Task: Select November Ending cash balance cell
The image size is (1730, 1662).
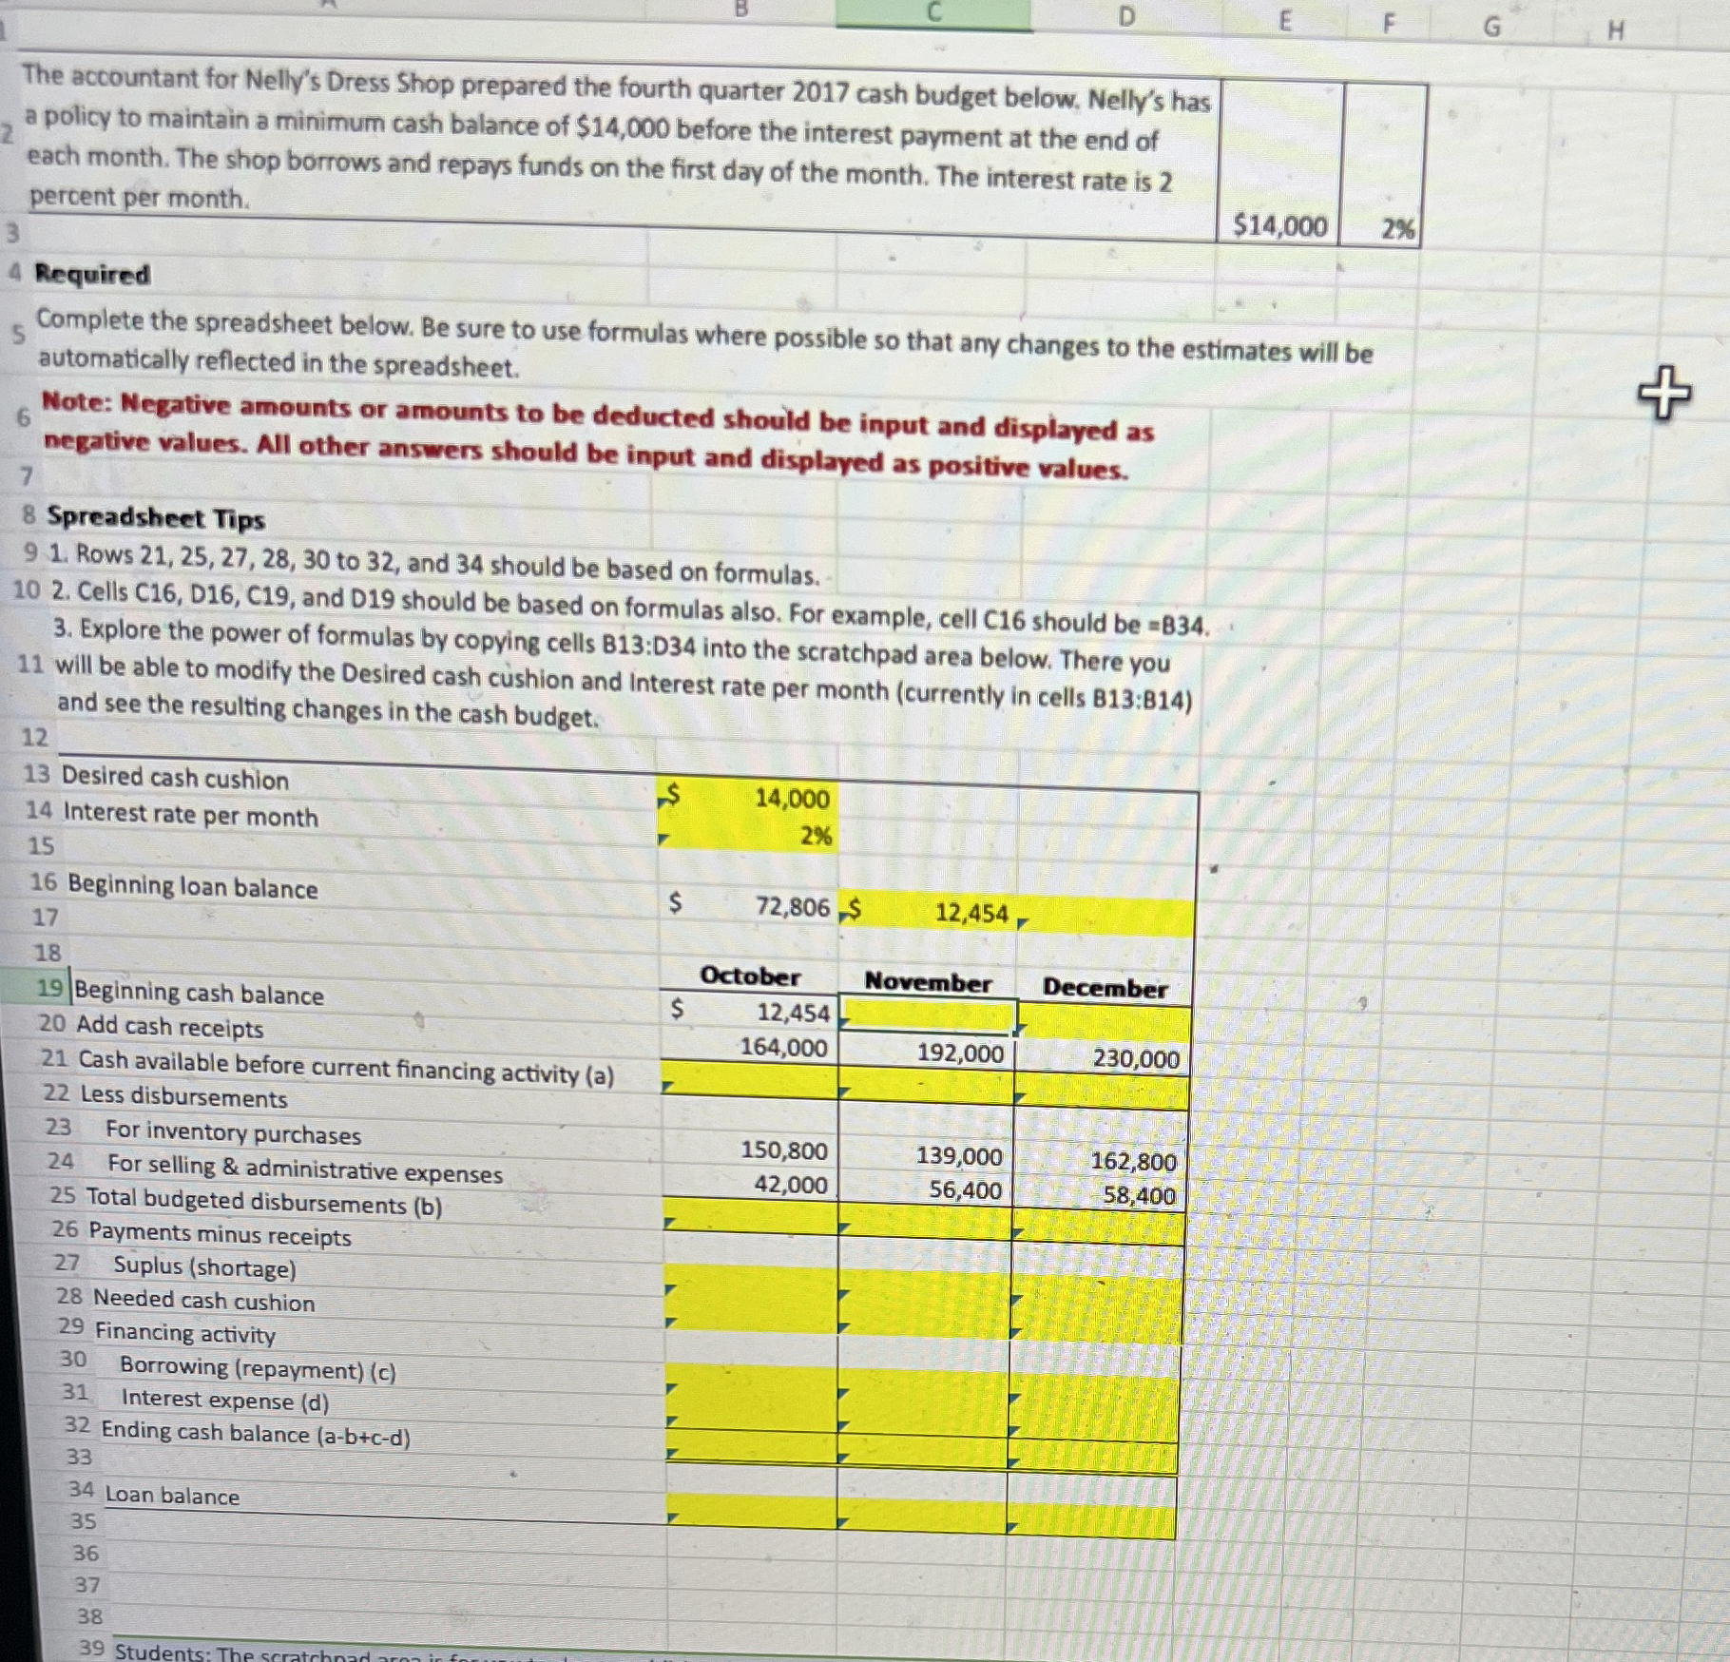Action: point(922,1452)
